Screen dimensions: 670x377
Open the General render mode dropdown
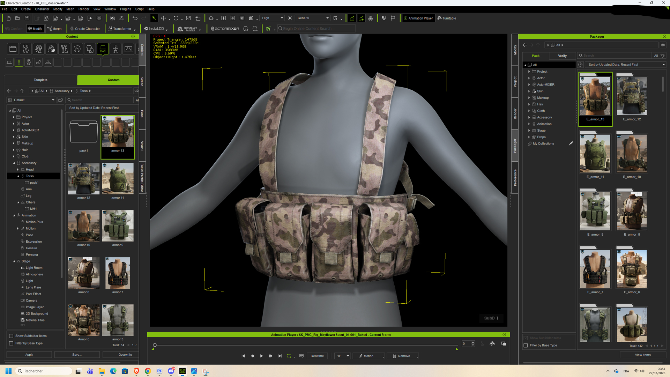pyautogui.click(x=313, y=18)
